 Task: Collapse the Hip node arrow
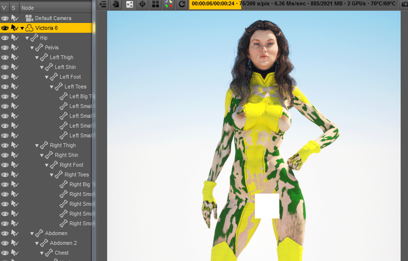click(x=27, y=38)
